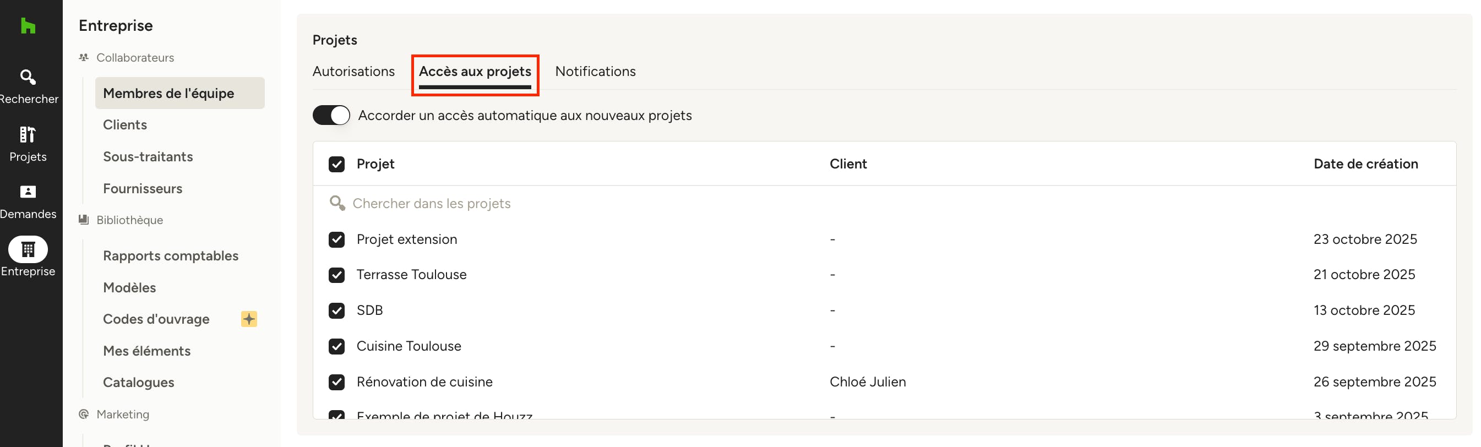Open the Rechercher search icon
The height and width of the screenshot is (447, 1481).
pos(28,77)
